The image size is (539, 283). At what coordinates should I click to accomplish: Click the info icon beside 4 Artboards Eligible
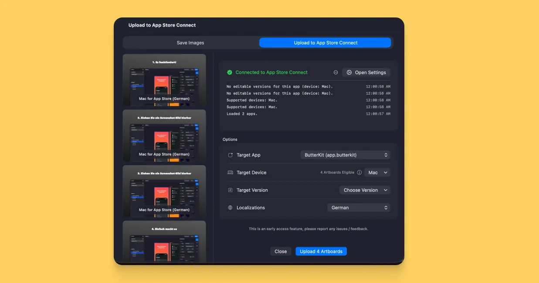click(359, 172)
